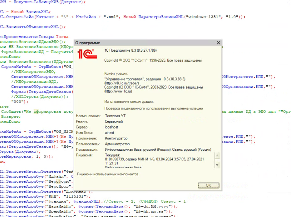Close the О программе dialog
The width and height of the screenshot is (291, 217).
pos(218,43)
